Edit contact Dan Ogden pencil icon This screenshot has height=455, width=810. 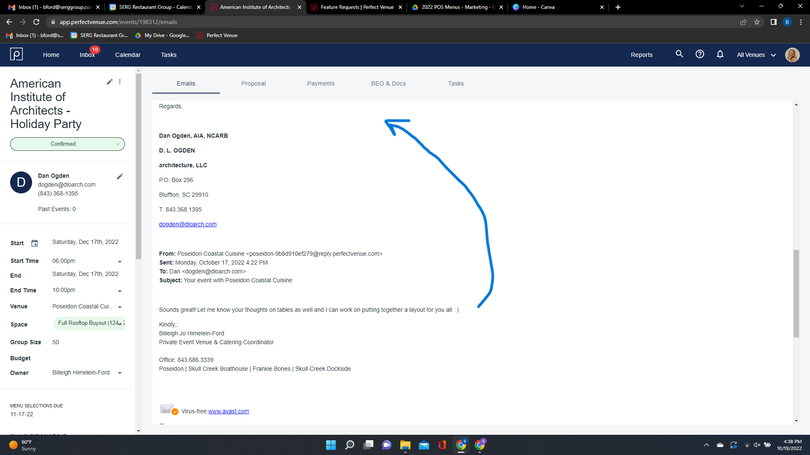click(120, 177)
